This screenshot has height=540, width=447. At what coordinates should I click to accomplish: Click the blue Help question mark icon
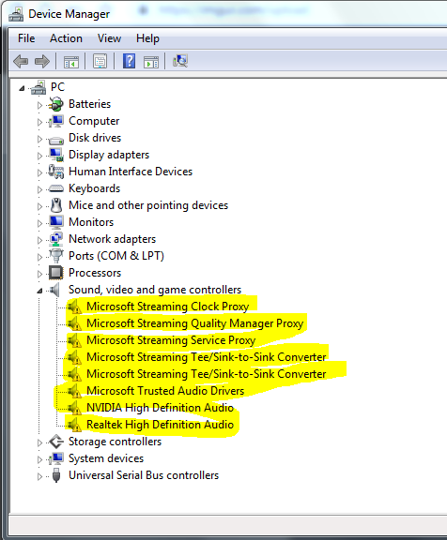click(x=129, y=61)
